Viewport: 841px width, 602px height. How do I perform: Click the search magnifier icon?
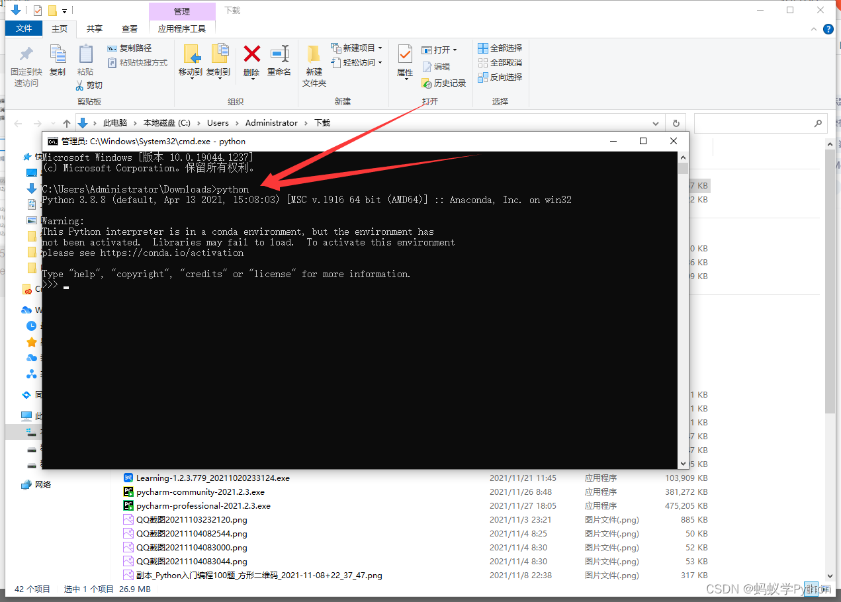point(819,124)
